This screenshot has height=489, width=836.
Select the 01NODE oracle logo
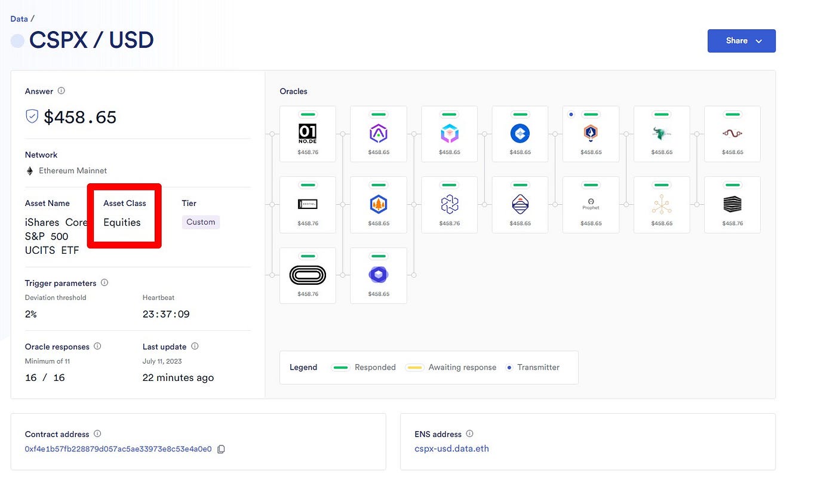308,134
